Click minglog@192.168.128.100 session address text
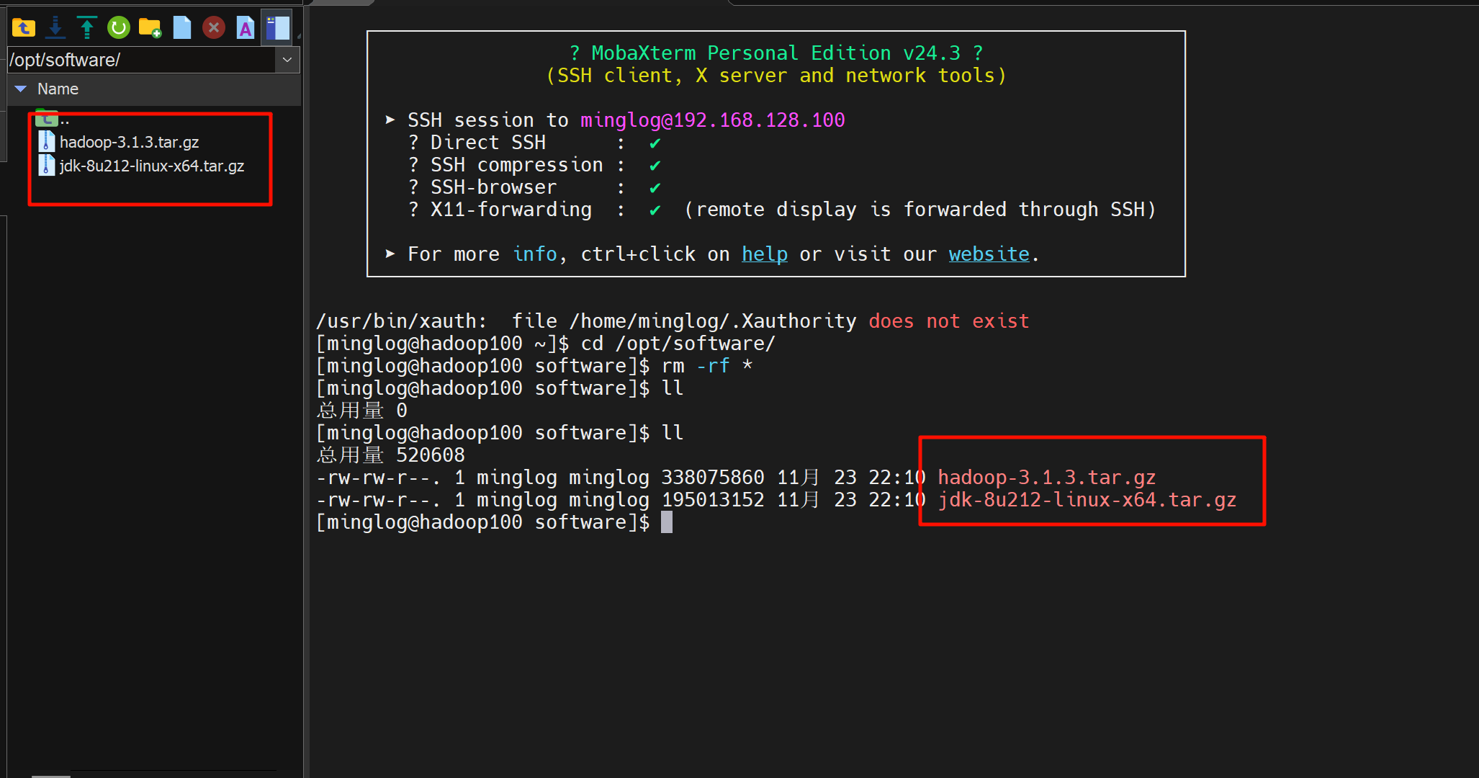Image resolution: width=1479 pixels, height=778 pixels. coord(713,120)
